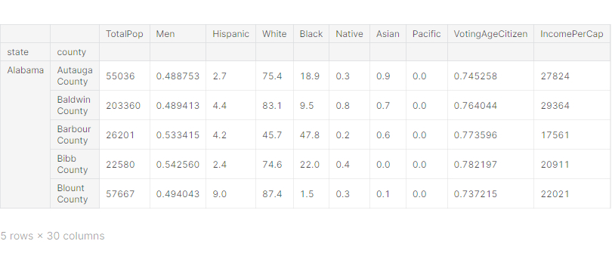612x275 pixels.
Task: Click the 5 rows × 30 columns summary
Action: coord(53,236)
